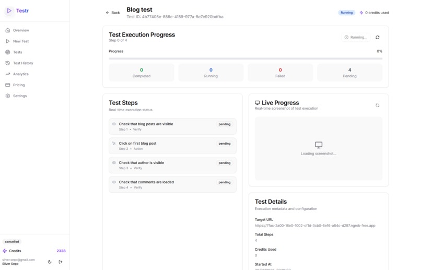Click the Test History clock icon
Viewport: 421px width, 270px height.
8,63
